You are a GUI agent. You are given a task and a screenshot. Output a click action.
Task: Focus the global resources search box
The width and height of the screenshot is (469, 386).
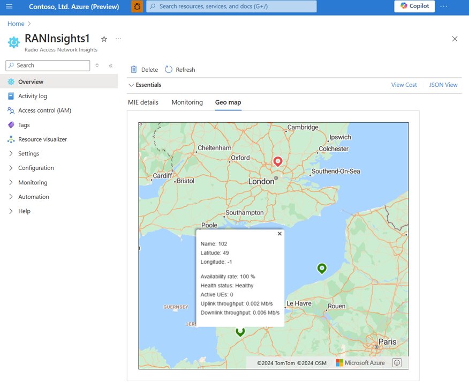(x=231, y=6)
